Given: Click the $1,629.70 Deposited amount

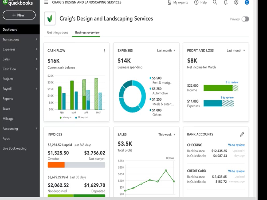Looking at the screenshot, I should [95, 185].
